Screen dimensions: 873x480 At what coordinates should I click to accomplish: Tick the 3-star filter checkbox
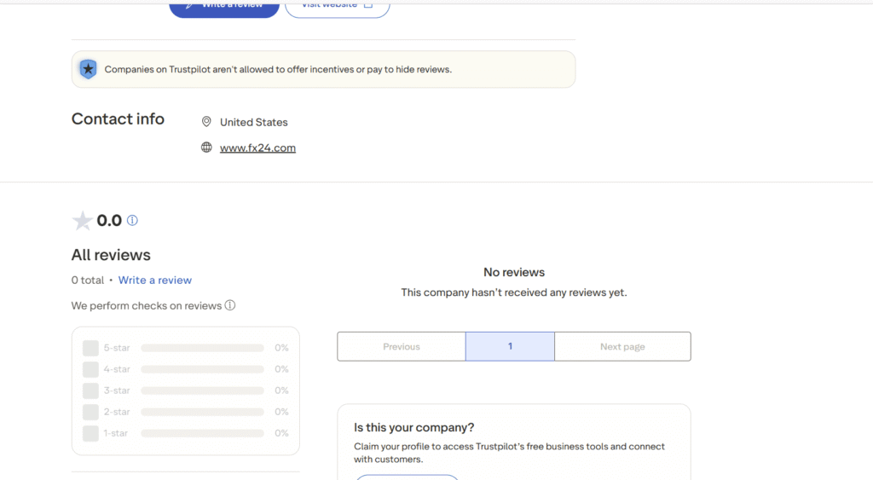click(90, 390)
